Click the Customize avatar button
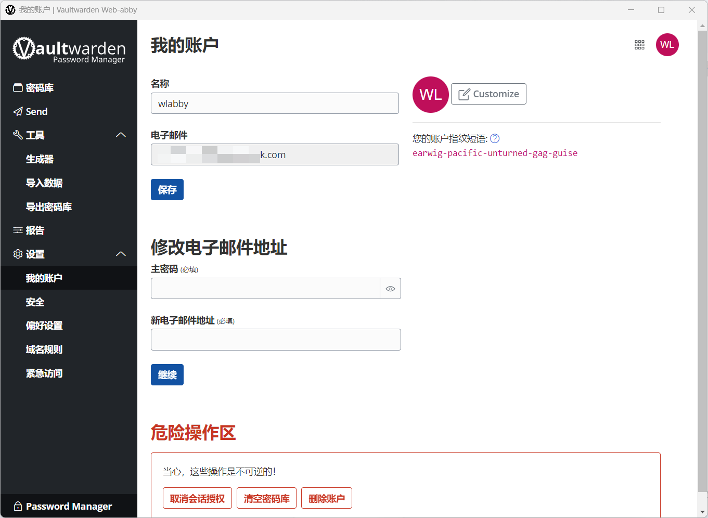The image size is (708, 518). pos(488,94)
